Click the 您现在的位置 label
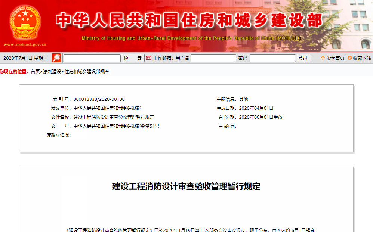The image size is (373, 232). point(14,72)
